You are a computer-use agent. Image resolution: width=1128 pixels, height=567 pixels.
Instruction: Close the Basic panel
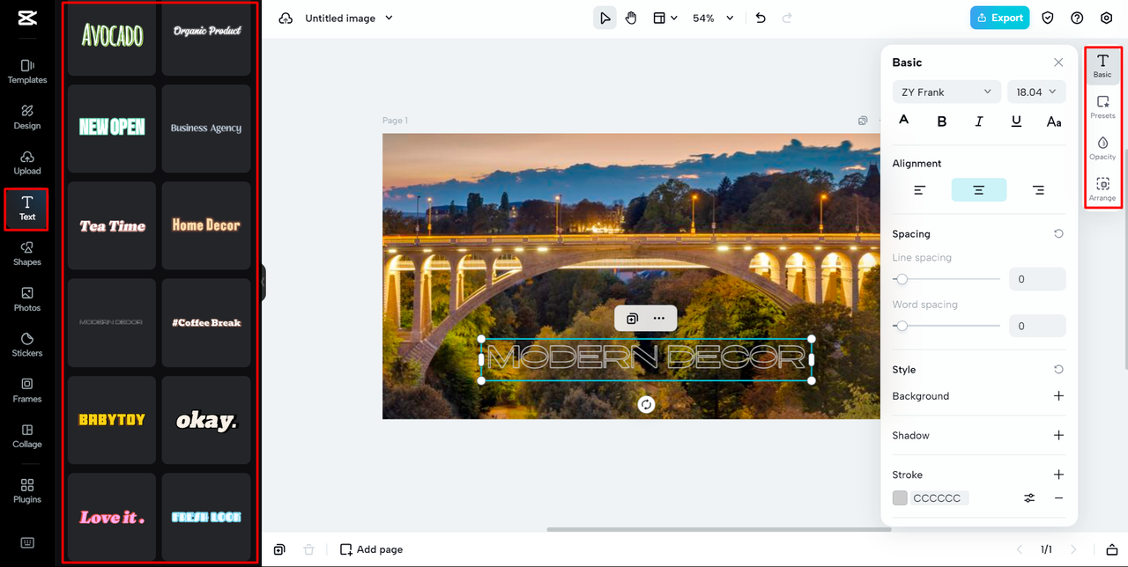[x=1058, y=63]
